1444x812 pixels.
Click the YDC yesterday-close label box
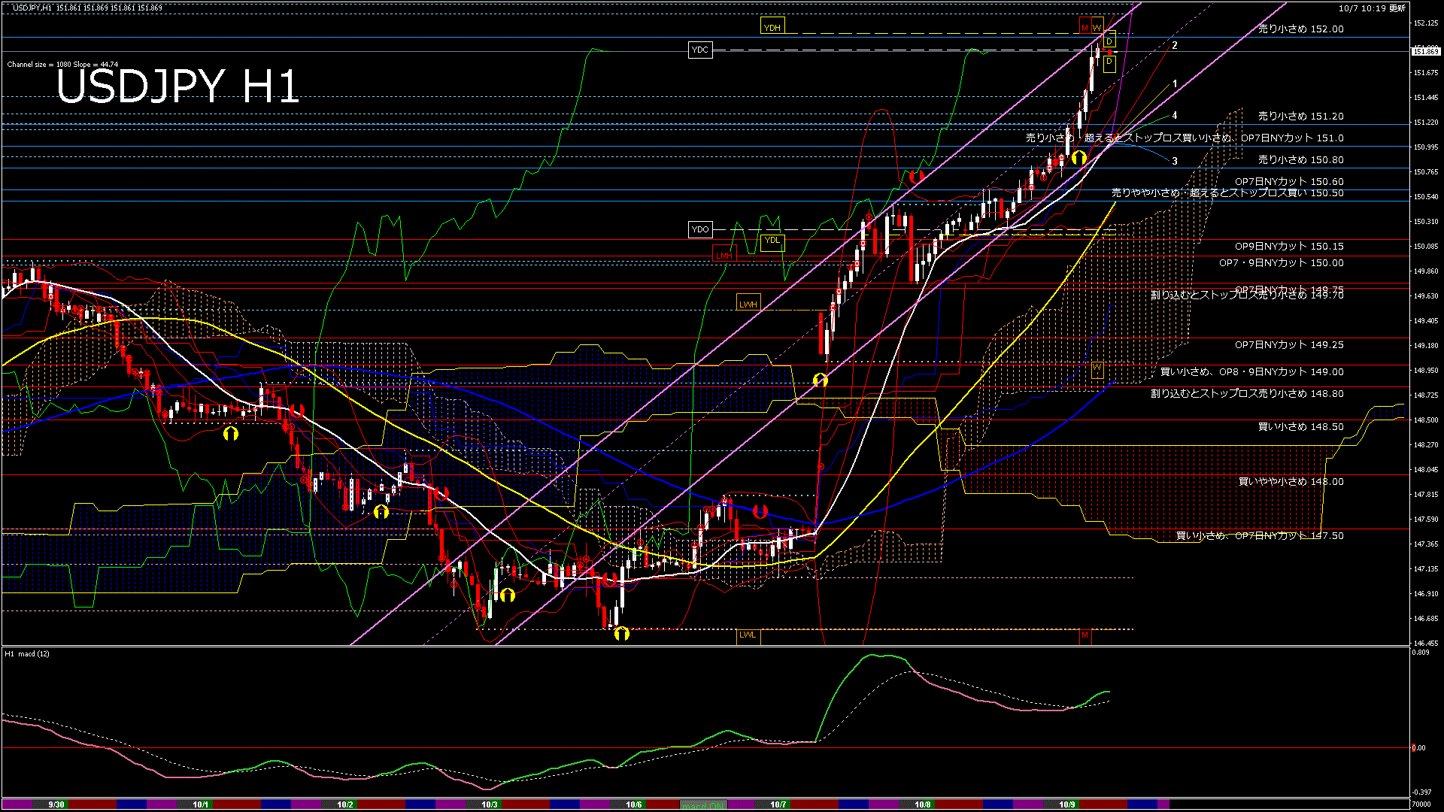pos(699,50)
